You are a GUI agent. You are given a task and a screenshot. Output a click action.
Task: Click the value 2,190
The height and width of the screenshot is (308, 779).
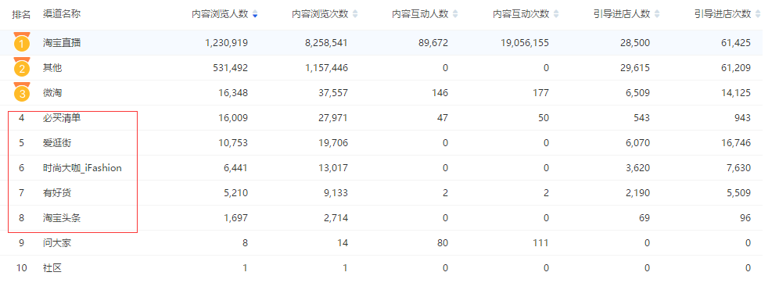tap(638, 193)
